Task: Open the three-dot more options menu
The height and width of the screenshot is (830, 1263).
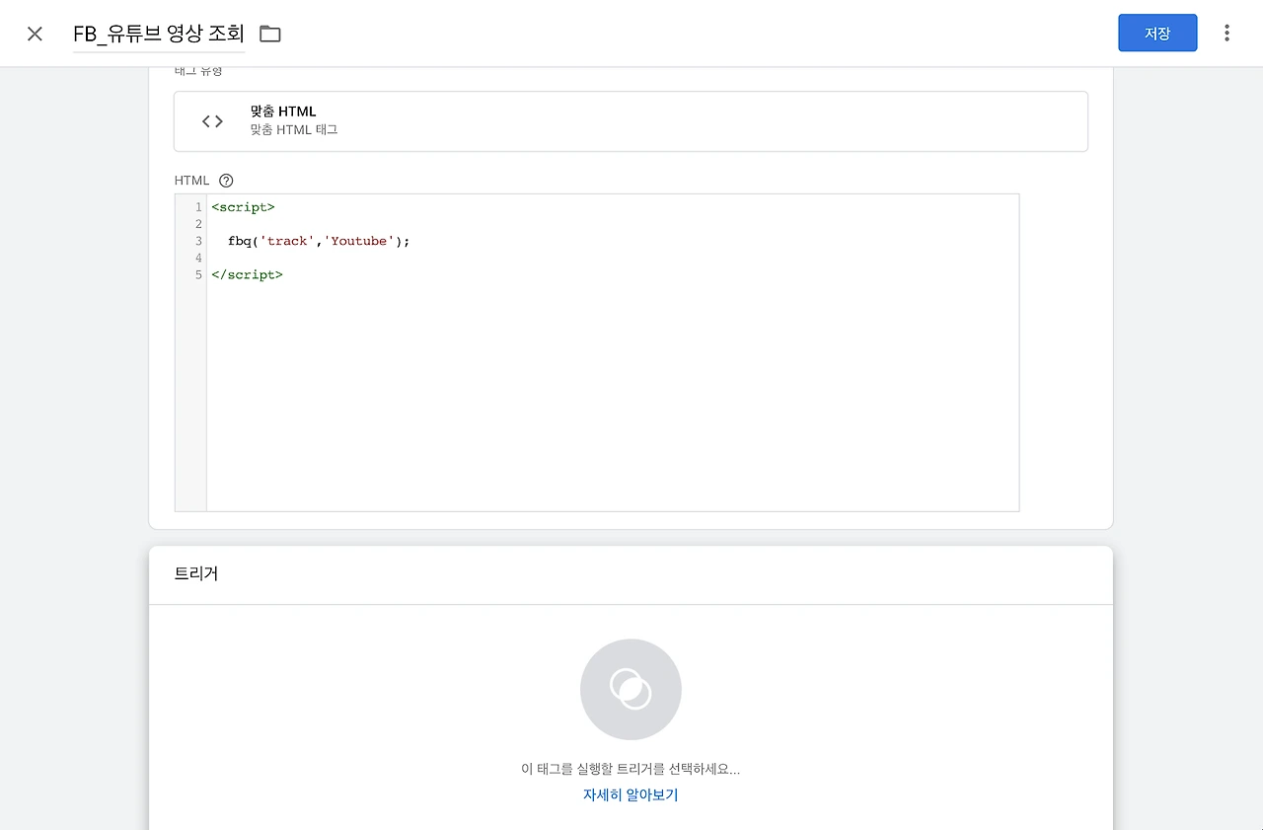Action: tap(1227, 33)
